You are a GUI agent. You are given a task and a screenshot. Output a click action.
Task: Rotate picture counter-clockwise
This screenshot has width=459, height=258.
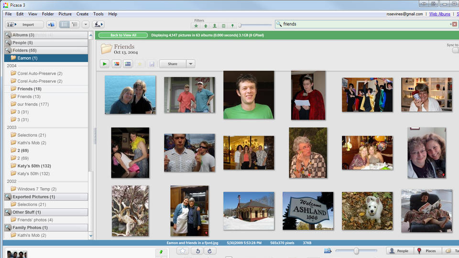click(x=196, y=251)
